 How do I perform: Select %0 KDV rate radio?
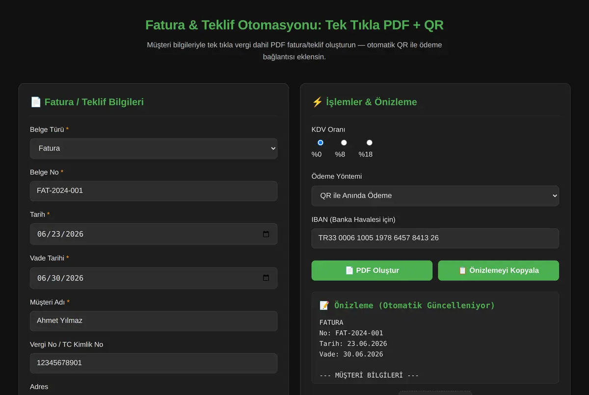pyautogui.click(x=321, y=143)
